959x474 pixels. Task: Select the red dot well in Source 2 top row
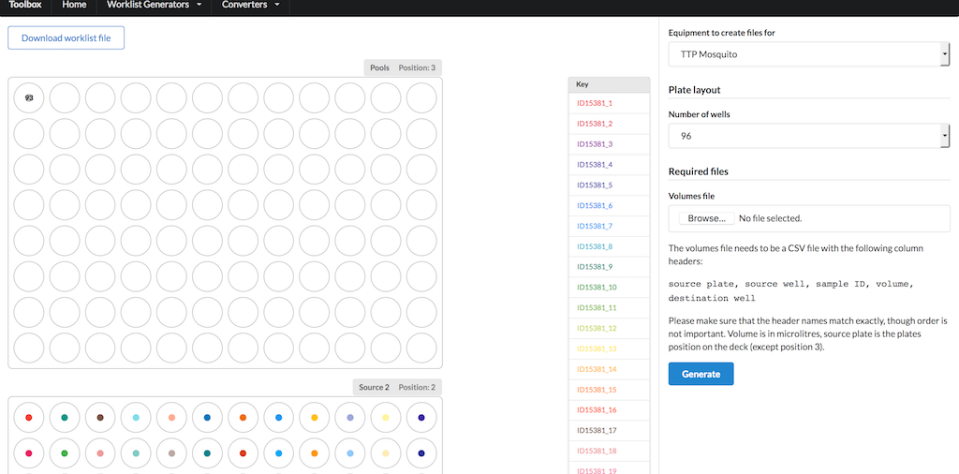pos(29,418)
